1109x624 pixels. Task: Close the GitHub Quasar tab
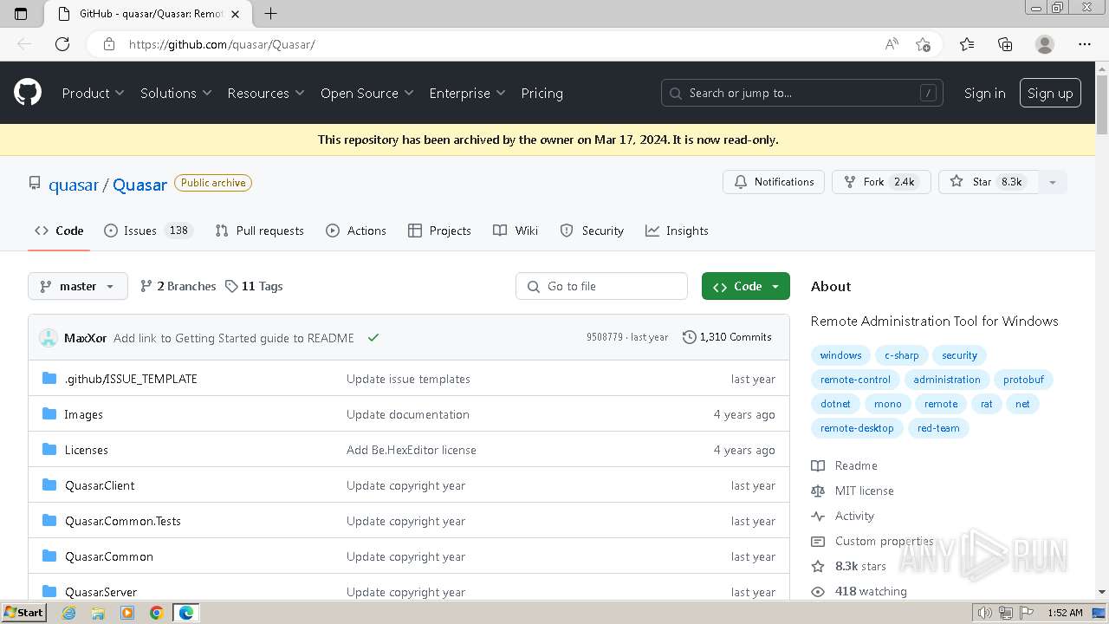click(235, 14)
